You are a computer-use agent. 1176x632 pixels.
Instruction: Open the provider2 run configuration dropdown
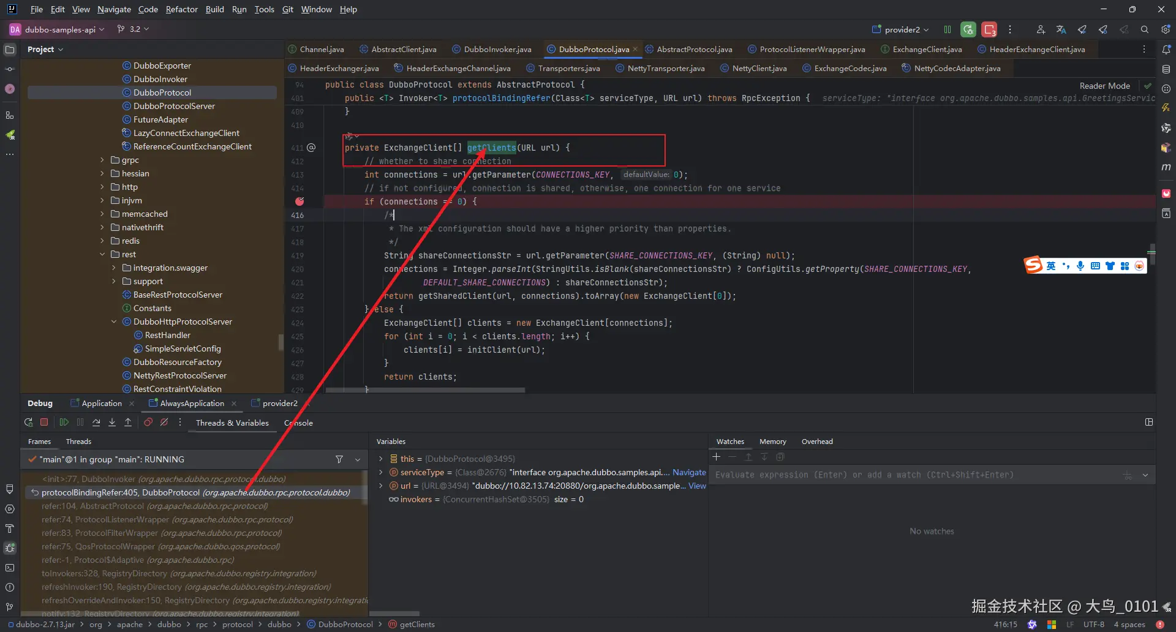click(x=900, y=29)
